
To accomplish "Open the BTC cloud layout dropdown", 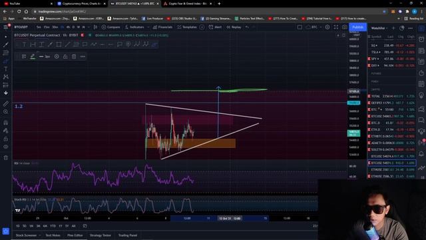I will [314, 27].
